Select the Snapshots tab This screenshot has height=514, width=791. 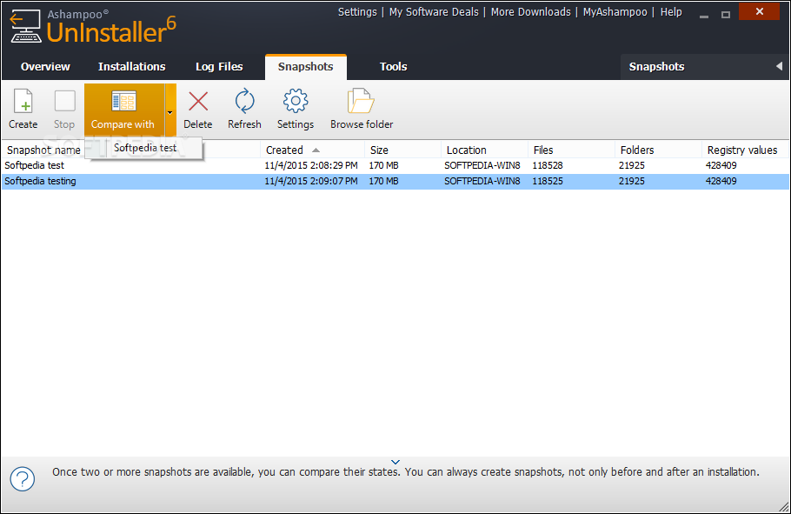(306, 67)
